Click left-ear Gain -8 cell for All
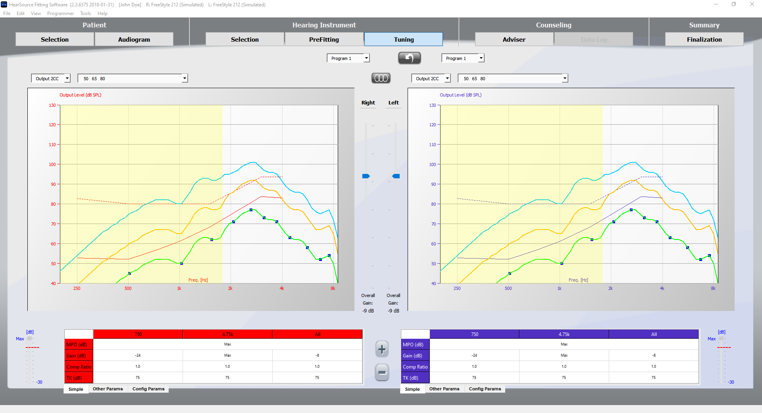Screen dimensions: 762x413 point(654,355)
